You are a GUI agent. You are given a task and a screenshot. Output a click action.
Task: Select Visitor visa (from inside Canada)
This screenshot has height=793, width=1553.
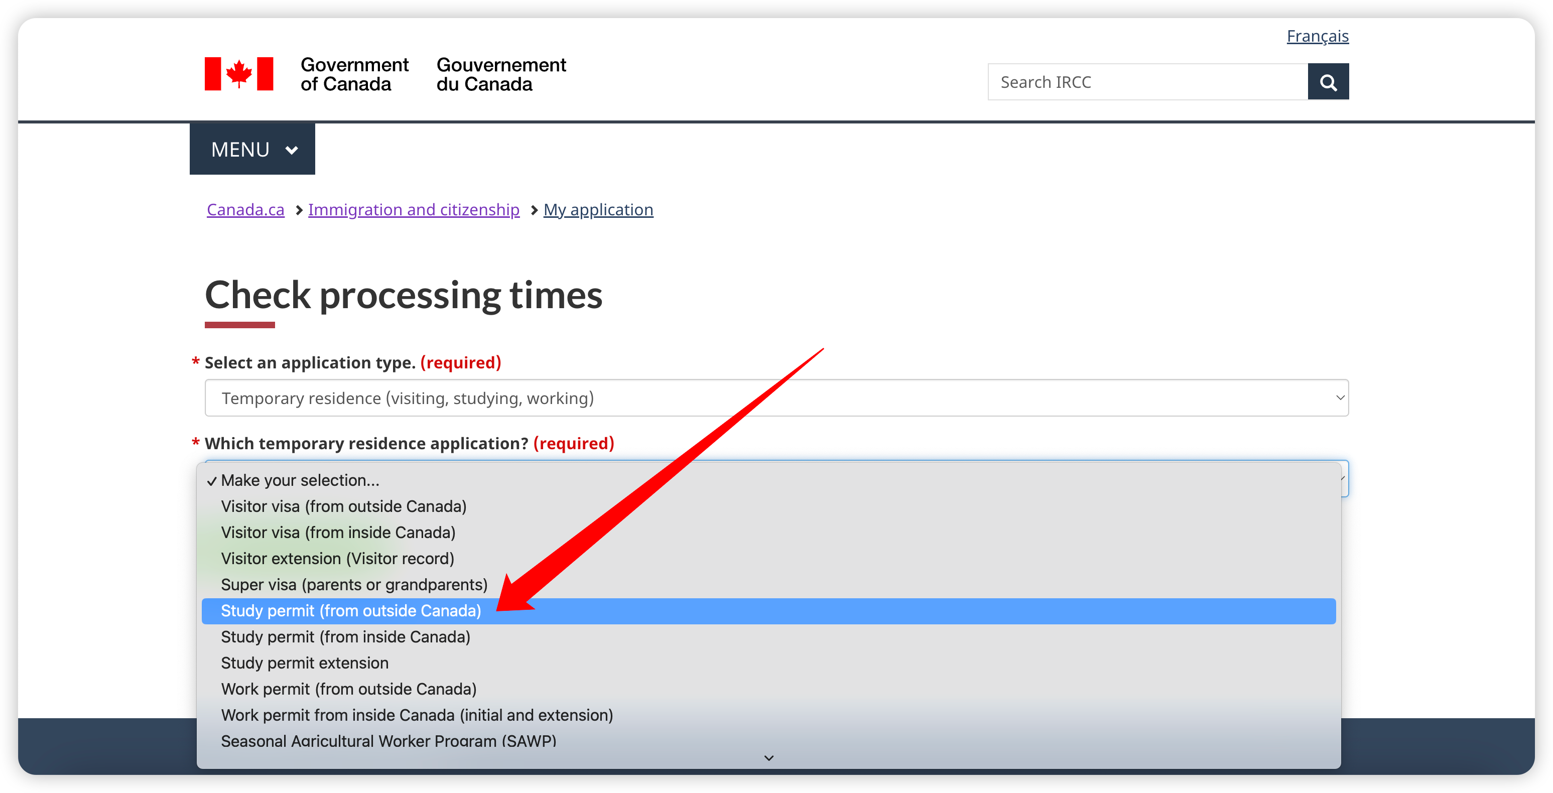tap(768, 532)
